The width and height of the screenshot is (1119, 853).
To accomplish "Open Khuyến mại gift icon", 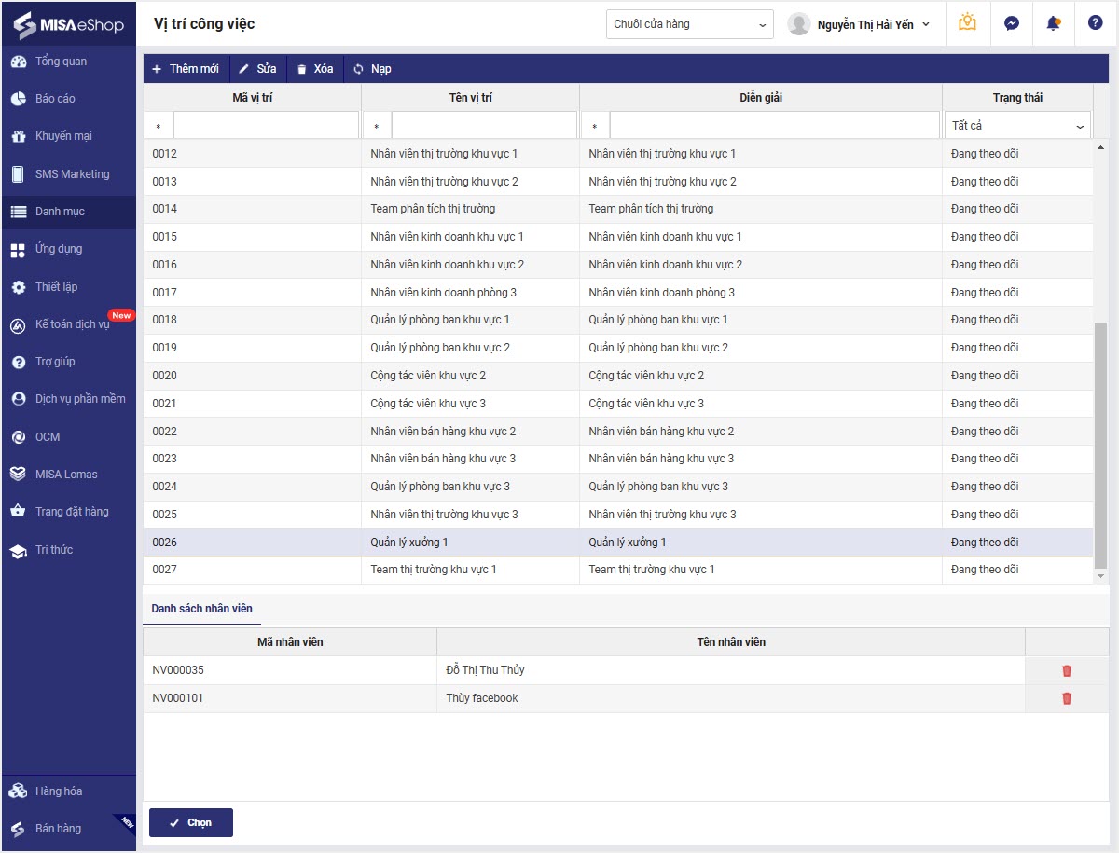I will (x=18, y=136).
